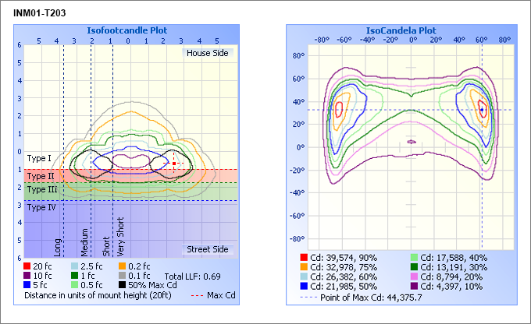
Task: Click the orange 0.2 fc legend swatch
Action: tap(123, 266)
